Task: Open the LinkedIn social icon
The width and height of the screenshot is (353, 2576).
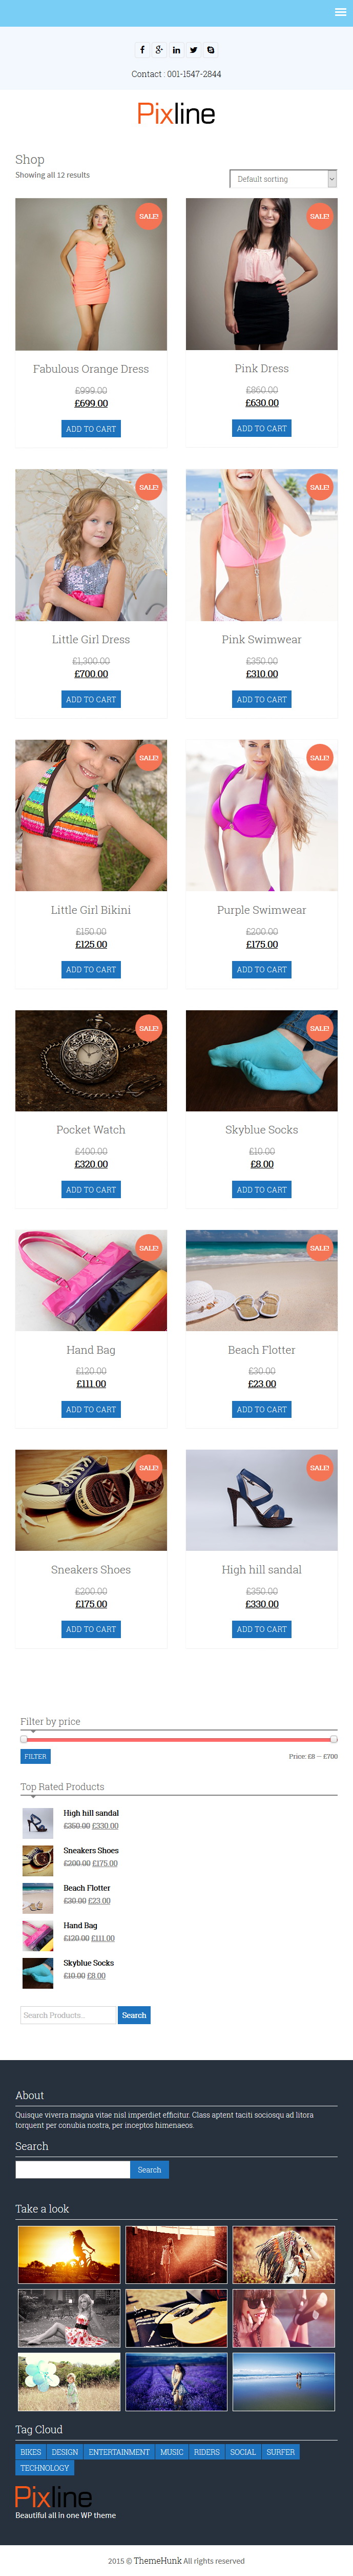Action: tap(176, 49)
